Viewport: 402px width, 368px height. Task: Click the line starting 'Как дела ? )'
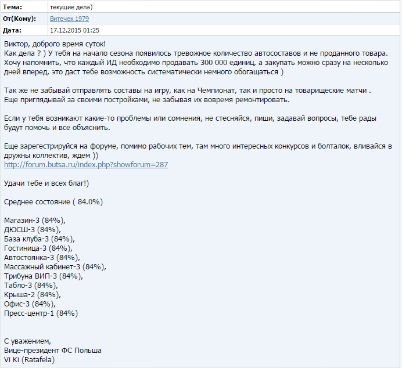(x=196, y=53)
